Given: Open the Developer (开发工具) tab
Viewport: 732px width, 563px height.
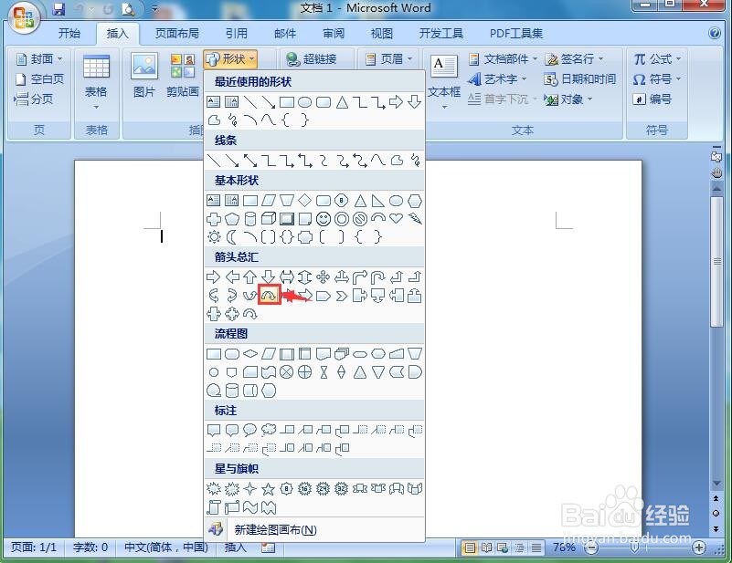Looking at the screenshot, I should point(440,33).
